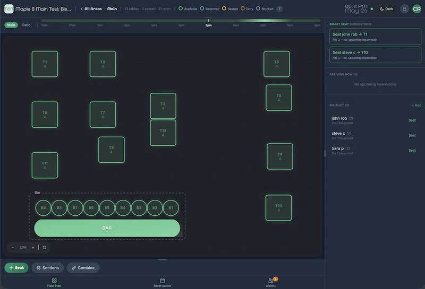Add a party to the waitlist
The height and width of the screenshot is (289, 425).
point(416,106)
